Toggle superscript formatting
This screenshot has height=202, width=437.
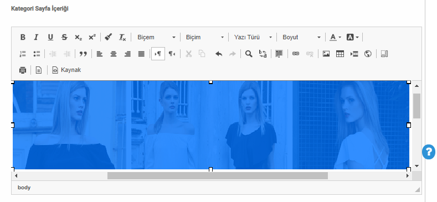point(92,37)
